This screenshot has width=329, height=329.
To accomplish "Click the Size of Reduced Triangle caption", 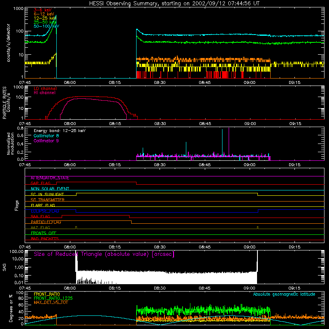I will pos(104,254).
